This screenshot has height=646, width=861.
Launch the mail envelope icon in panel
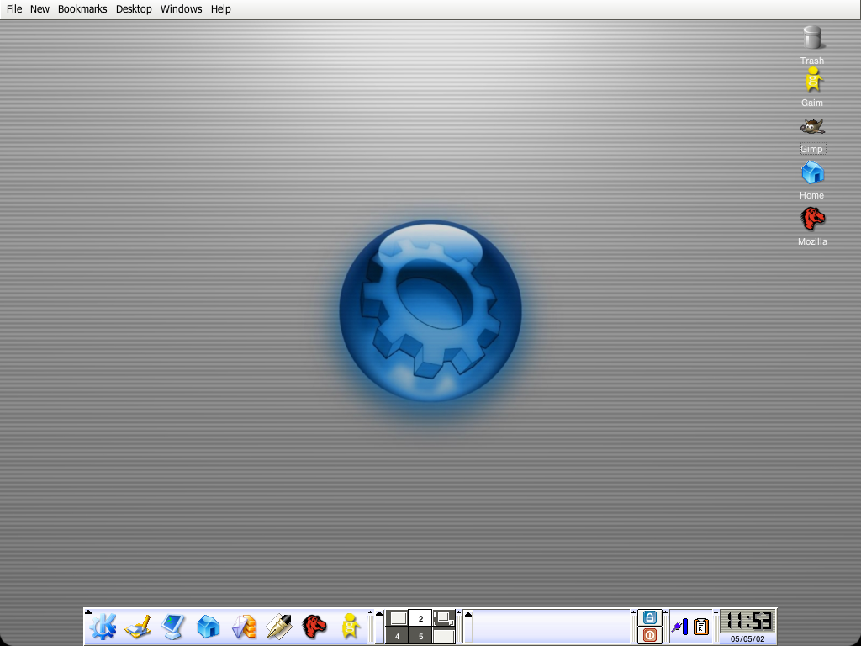click(x=244, y=627)
